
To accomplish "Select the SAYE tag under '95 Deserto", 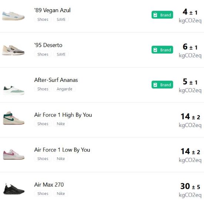I will click(x=61, y=54).
